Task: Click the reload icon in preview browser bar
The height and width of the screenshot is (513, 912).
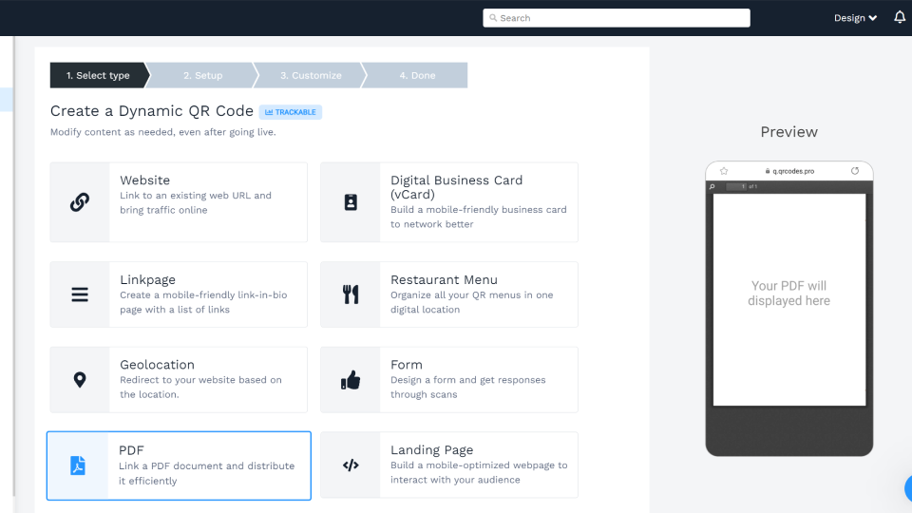Action: point(854,171)
